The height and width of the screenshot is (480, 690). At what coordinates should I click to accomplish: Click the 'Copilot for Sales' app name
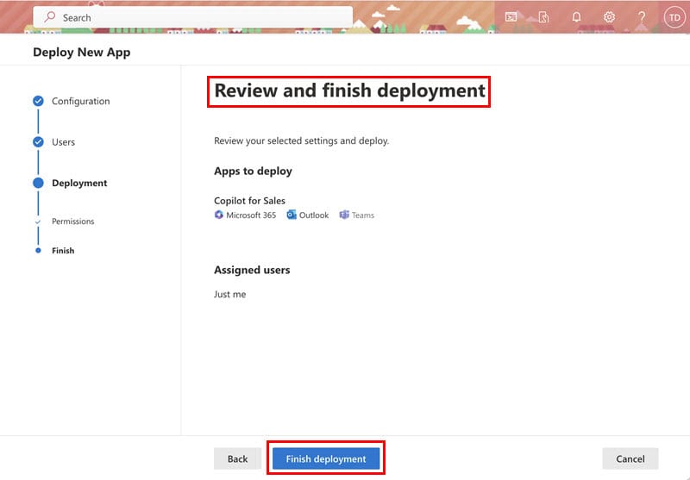coord(249,201)
